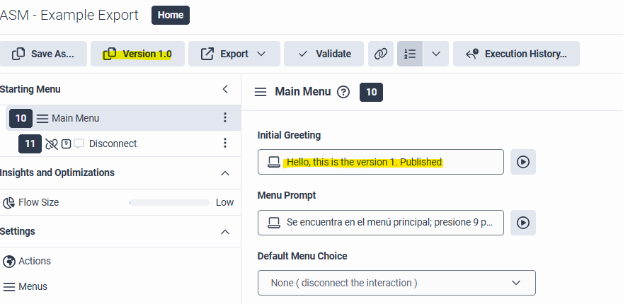
Task: Collapse the Starting Menu panel
Action: [x=225, y=89]
